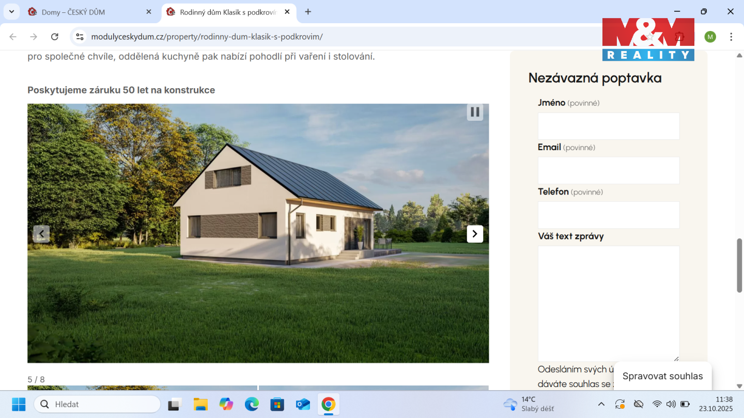Image resolution: width=744 pixels, height=418 pixels.
Task: Show hidden system tray icons
Action: tap(601, 404)
